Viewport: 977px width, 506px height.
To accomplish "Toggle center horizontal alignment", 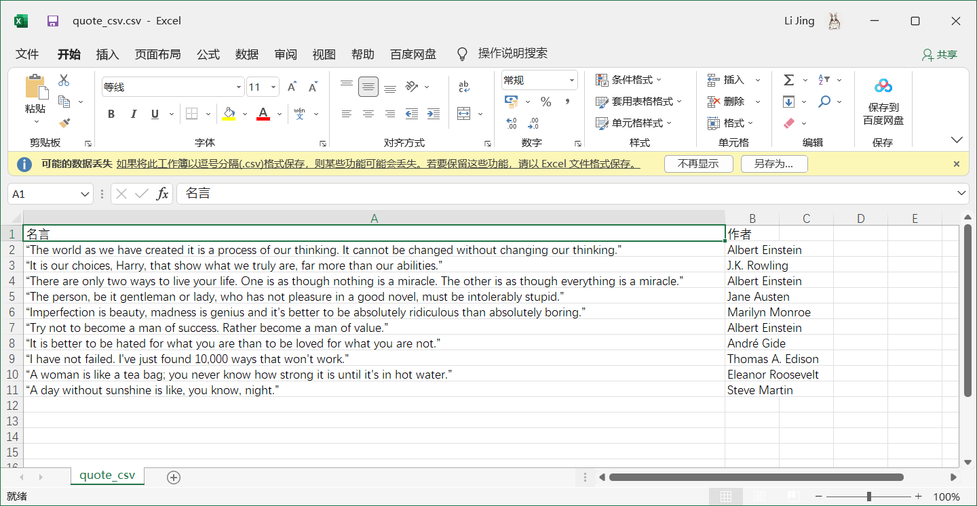I will [368, 114].
